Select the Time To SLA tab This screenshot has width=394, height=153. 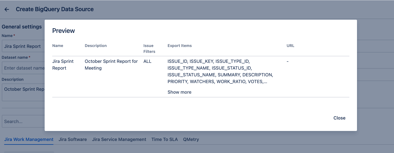click(x=164, y=139)
